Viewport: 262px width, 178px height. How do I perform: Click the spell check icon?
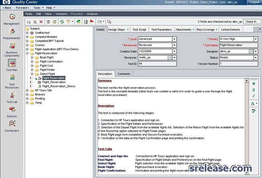pyautogui.click(x=254, y=110)
